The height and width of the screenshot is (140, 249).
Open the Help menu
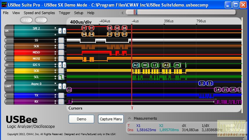click(91, 13)
